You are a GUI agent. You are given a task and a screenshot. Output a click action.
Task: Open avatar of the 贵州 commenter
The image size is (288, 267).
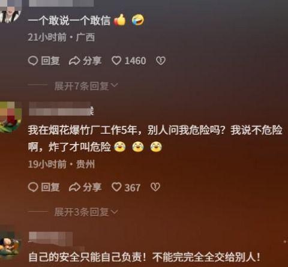(10, 117)
